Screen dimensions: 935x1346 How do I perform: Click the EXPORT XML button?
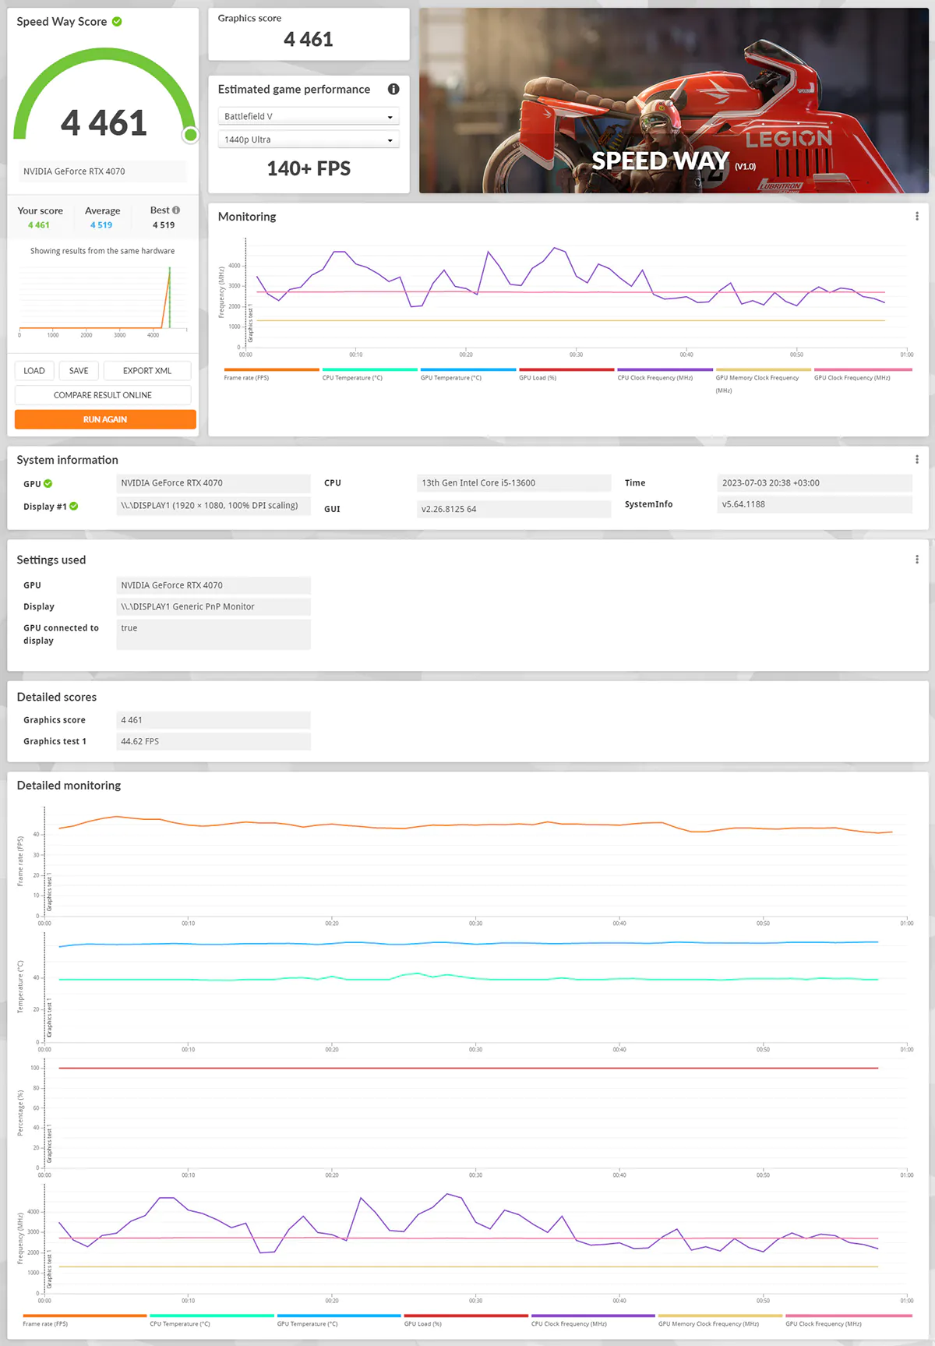(x=147, y=371)
